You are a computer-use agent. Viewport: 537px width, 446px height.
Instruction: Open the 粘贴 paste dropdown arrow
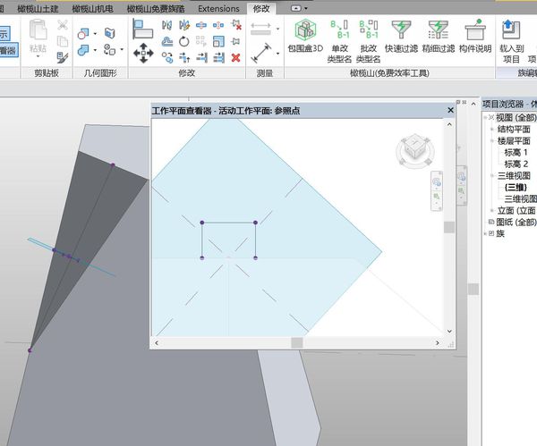coord(38,56)
